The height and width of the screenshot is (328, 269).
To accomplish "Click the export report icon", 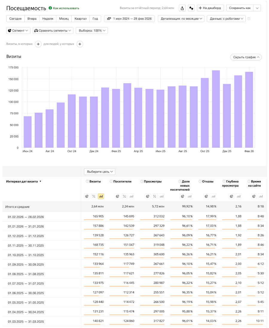I will [182, 8].
